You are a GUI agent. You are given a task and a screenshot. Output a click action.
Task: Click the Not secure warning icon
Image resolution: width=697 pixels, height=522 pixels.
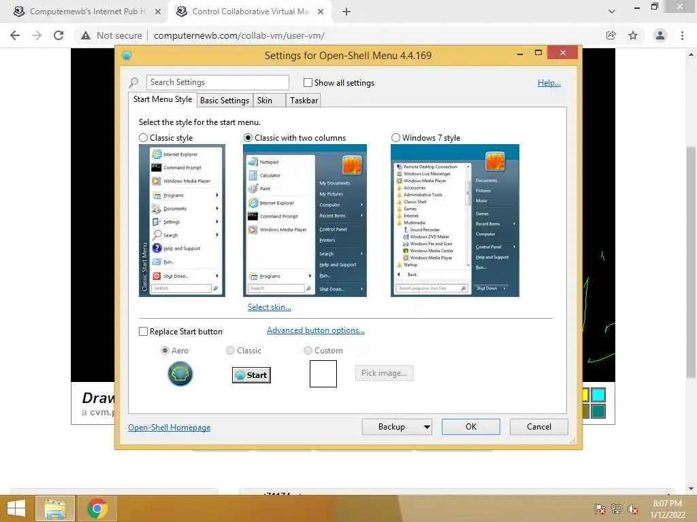click(x=86, y=35)
